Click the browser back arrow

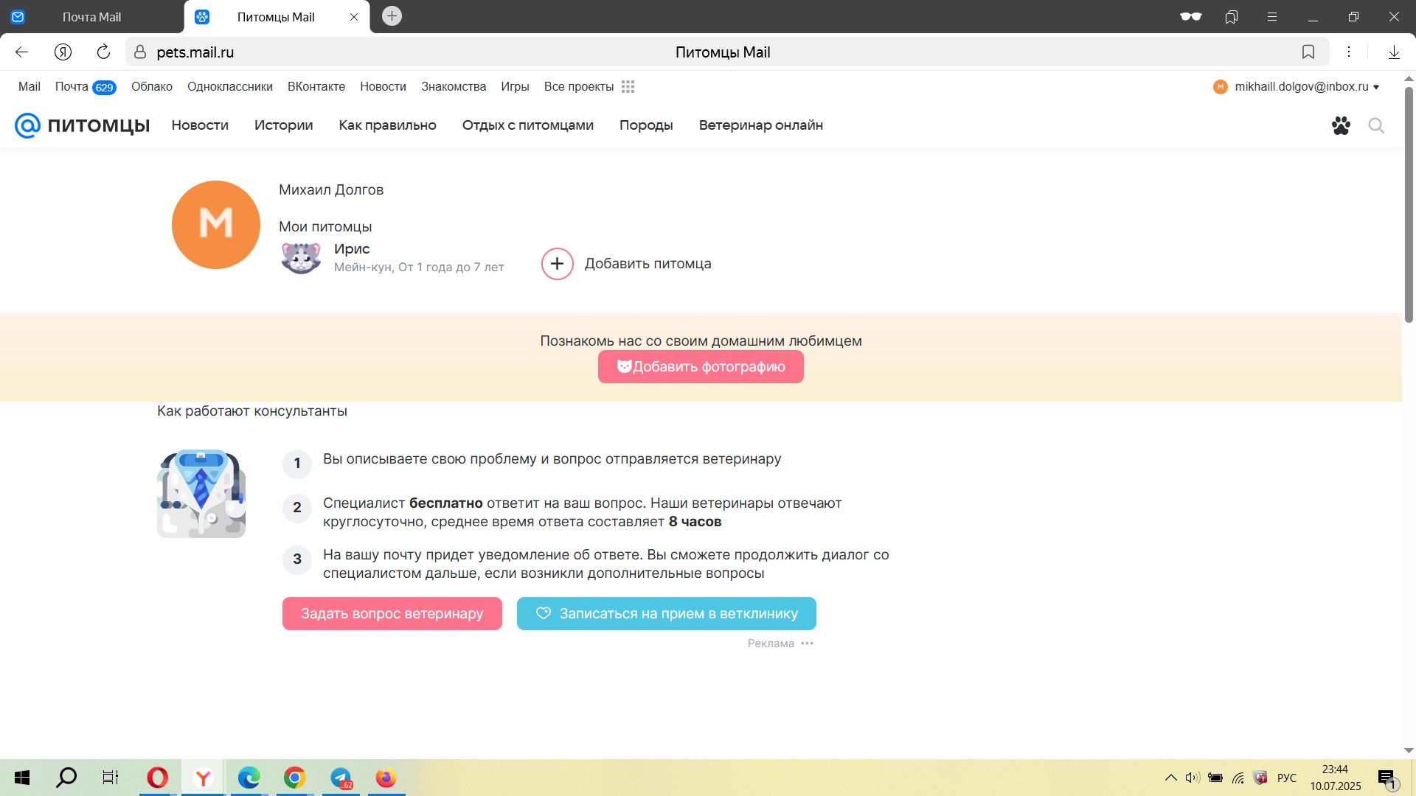tap(21, 52)
